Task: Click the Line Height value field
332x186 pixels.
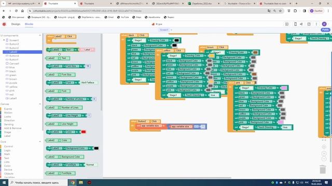Action: click(x=89, y=115)
